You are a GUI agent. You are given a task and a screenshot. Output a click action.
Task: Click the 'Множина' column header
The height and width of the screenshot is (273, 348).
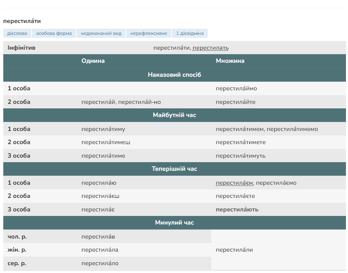coord(230,61)
